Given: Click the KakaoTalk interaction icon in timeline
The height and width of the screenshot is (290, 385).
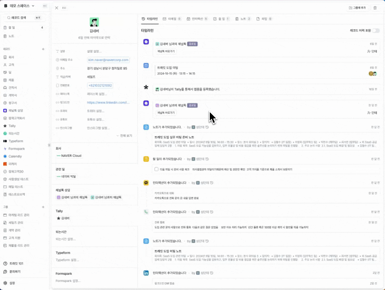Looking at the screenshot, I should [146, 183].
